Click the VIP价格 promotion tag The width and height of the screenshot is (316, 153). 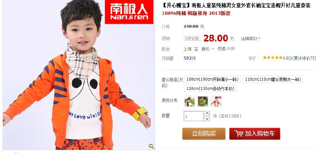(x=192, y=39)
